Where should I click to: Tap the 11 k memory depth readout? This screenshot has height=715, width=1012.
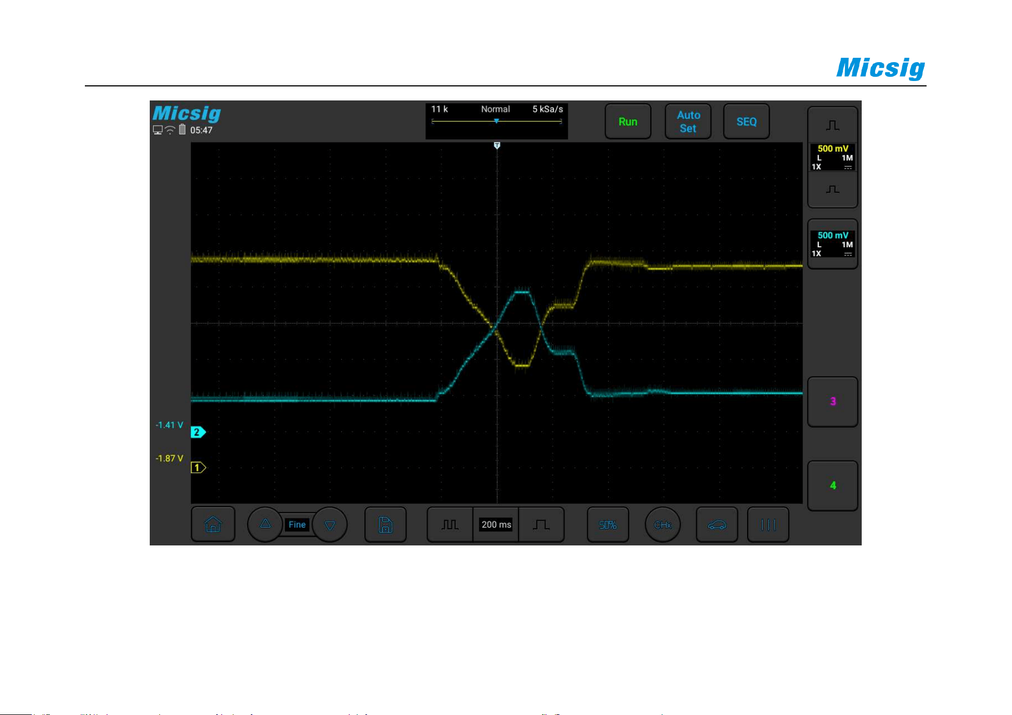pyautogui.click(x=440, y=109)
